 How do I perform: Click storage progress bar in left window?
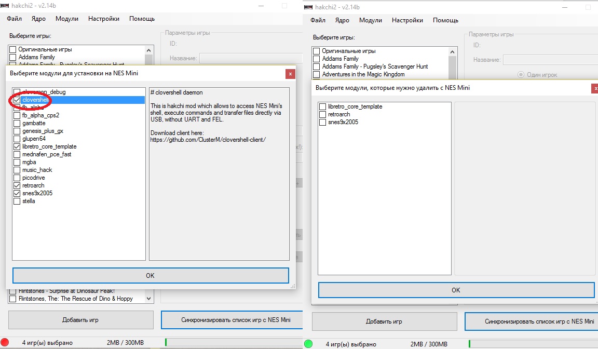234,343
